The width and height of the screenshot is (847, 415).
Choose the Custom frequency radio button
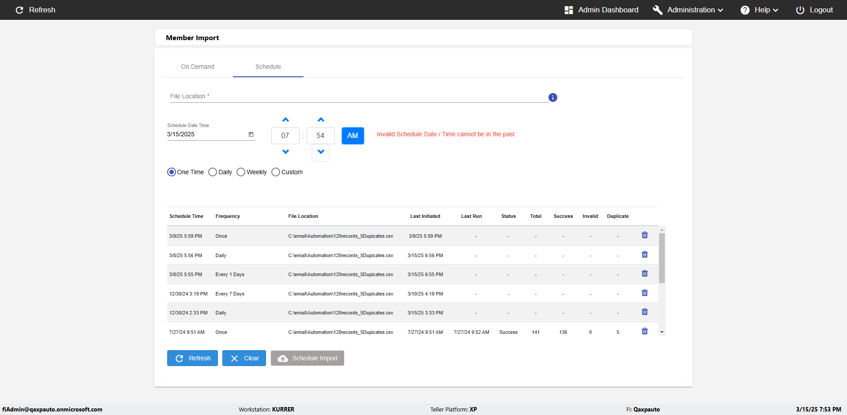coord(276,172)
